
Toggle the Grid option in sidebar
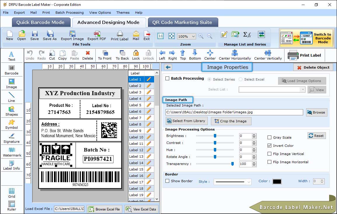(x=12, y=193)
